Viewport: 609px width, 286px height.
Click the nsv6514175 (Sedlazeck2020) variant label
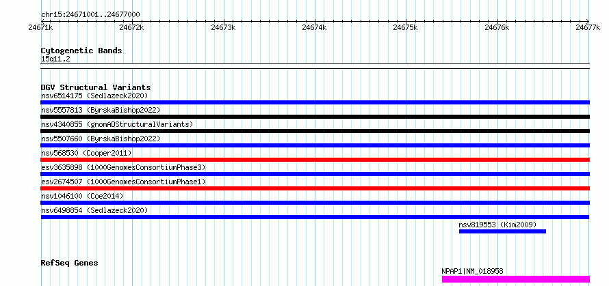pos(94,96)
